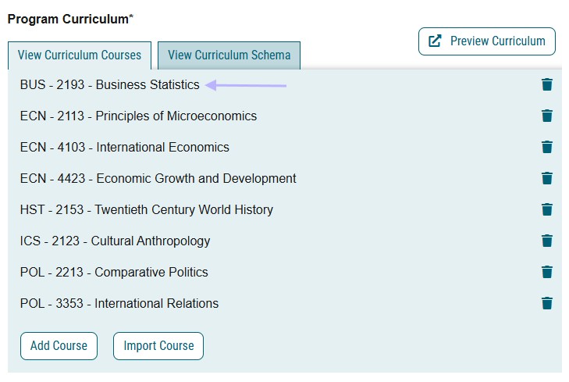Remove Twentieth Century World History course
Viewport: 569px width, 382px height.
pos(547,209)
